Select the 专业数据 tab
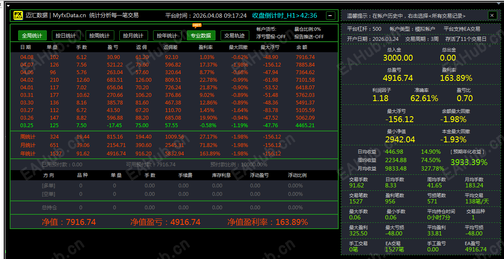The height and width of the screenshot is (259, 504). pyautogui.click(x=201, y=35)
